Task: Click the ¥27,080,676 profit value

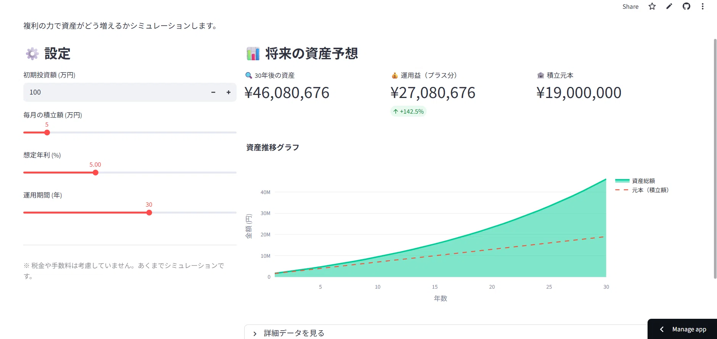Action: pyautogui.click(x=433, y=93)
